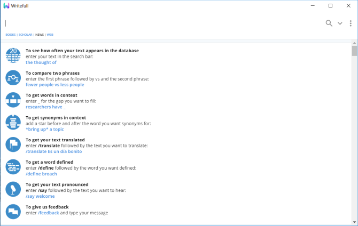Click the pronunciation microphone icon
The height and width of the screenshot is (226, 358).
tap(13, 189)
